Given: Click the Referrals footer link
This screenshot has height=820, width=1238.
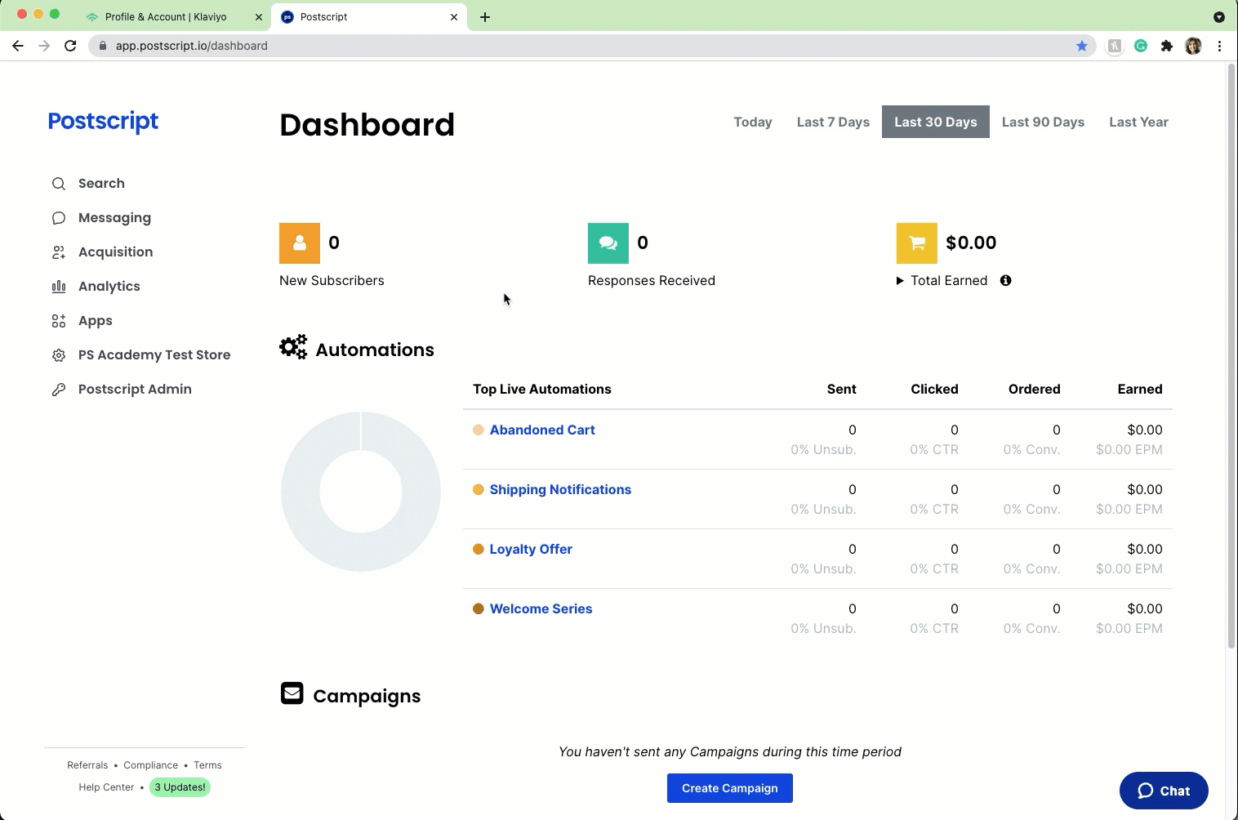Looking at the screenshot, I should click(87, 765).
